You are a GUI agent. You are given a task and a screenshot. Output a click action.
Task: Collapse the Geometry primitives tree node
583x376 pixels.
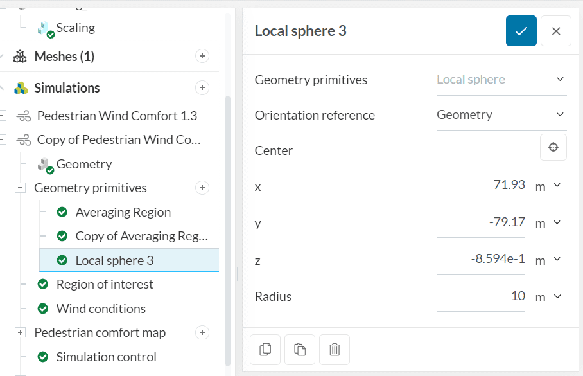pos(21,188)
